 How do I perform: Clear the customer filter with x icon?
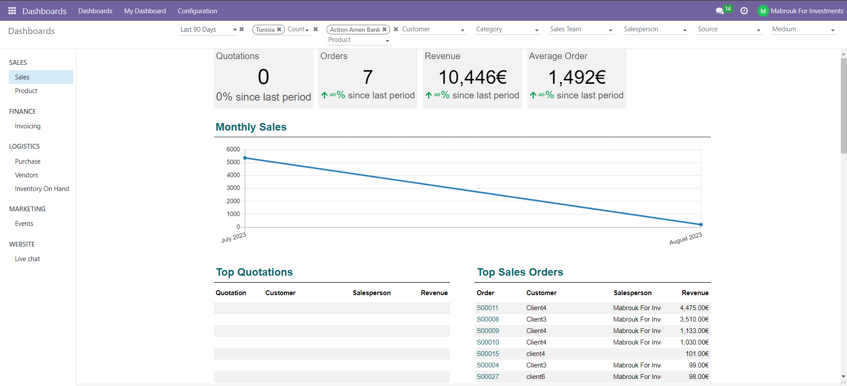click(x=396, y=30)
